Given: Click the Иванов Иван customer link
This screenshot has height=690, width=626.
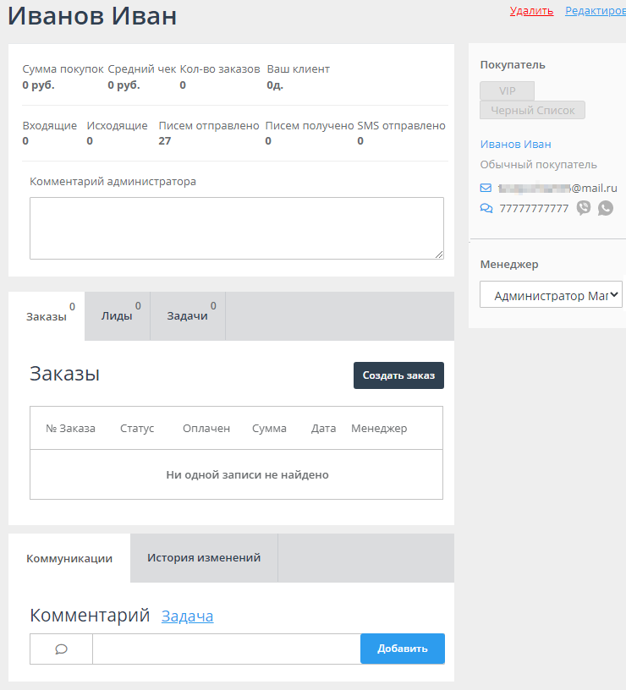Looking at the screenshot, I should pyautogui.click(x=516, y=144).
